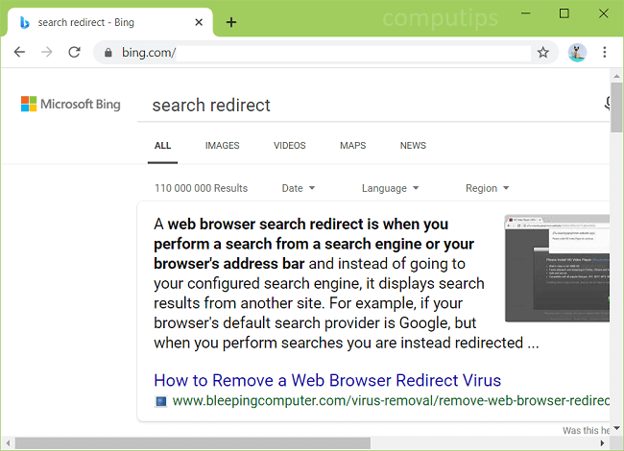The height and width of the screenshot is (451, 624).
Task: Open 'How to Remove a Web Browser Redirect Virus' link
Action: pos(327,379)
